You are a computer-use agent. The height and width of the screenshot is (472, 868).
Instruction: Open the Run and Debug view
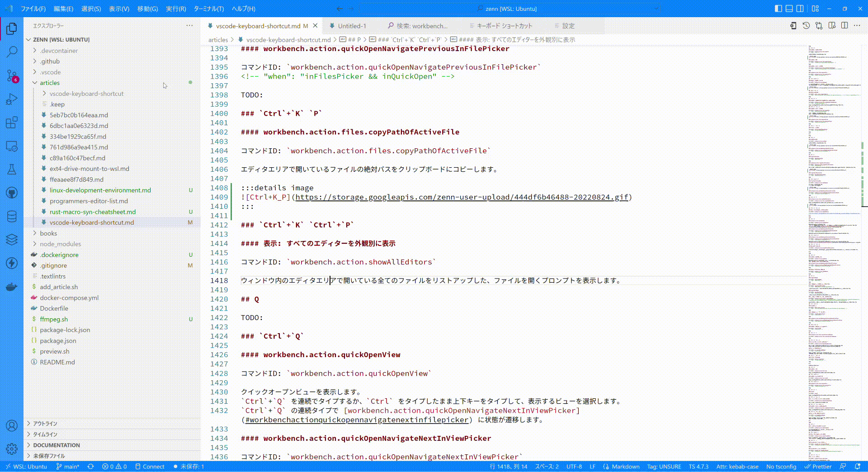point(12,99)
